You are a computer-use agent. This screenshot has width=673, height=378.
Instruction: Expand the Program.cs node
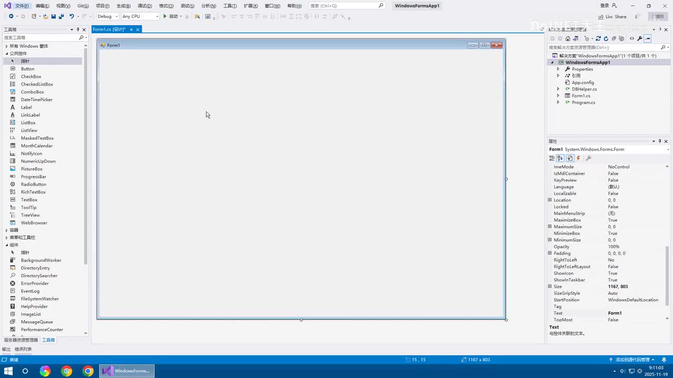tap(558, 102)
